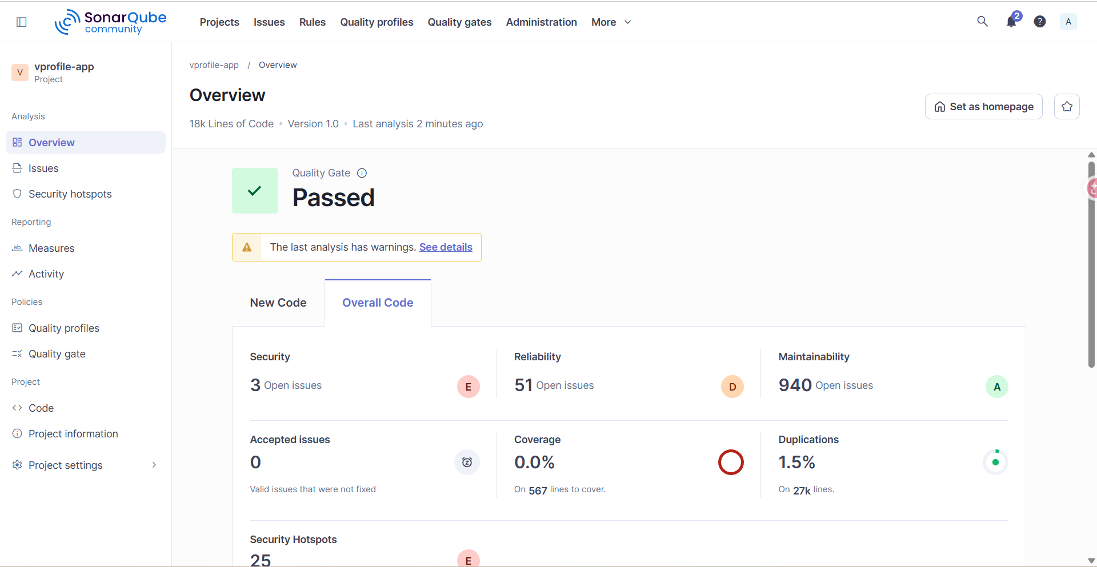Viewport: 1097px width, 567px height.
Task: Go to Measures in the sidebar
Action: tap(86, 248)
